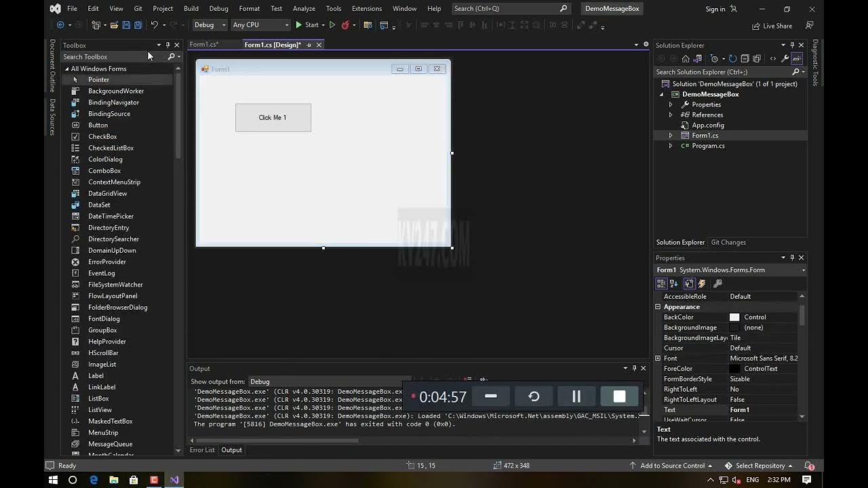
Task: Click the Start Without Debugging outline arrow
Action: pyautogui.click(x=332, y=25)
